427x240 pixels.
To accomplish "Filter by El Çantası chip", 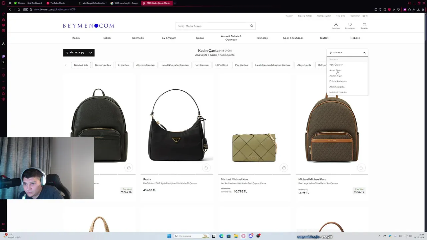I will 123,65.
